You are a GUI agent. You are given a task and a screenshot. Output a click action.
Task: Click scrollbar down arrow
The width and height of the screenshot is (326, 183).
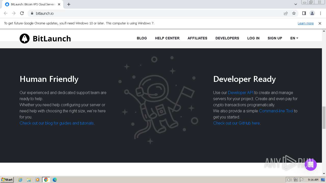pyautogui.click(x=324, y=174)
